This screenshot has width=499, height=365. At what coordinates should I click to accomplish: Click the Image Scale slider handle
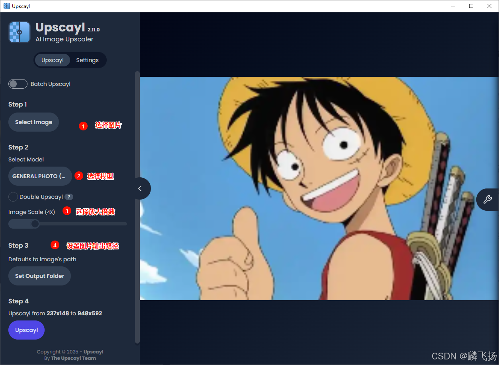click(x=35, y=224)
